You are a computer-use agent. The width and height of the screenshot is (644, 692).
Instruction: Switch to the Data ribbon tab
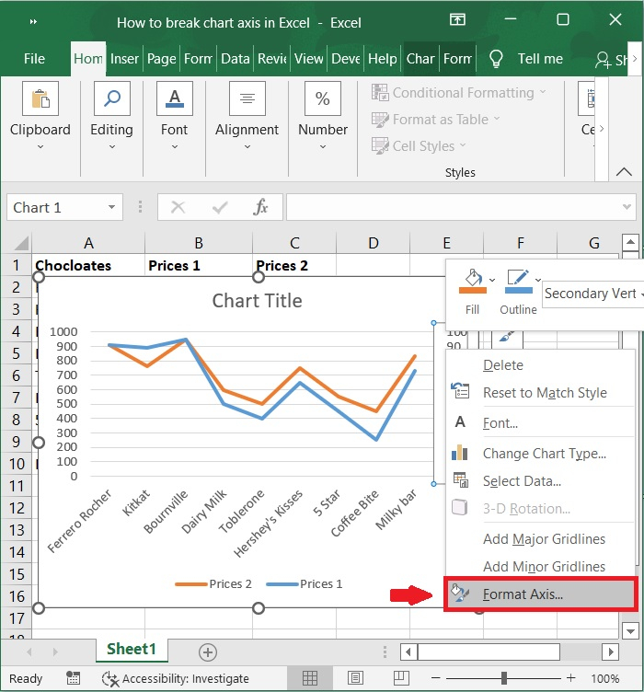236,59
